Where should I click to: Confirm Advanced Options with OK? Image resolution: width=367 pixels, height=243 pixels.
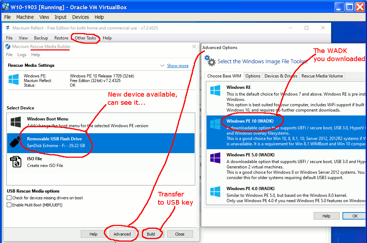(x=355, y=216)
